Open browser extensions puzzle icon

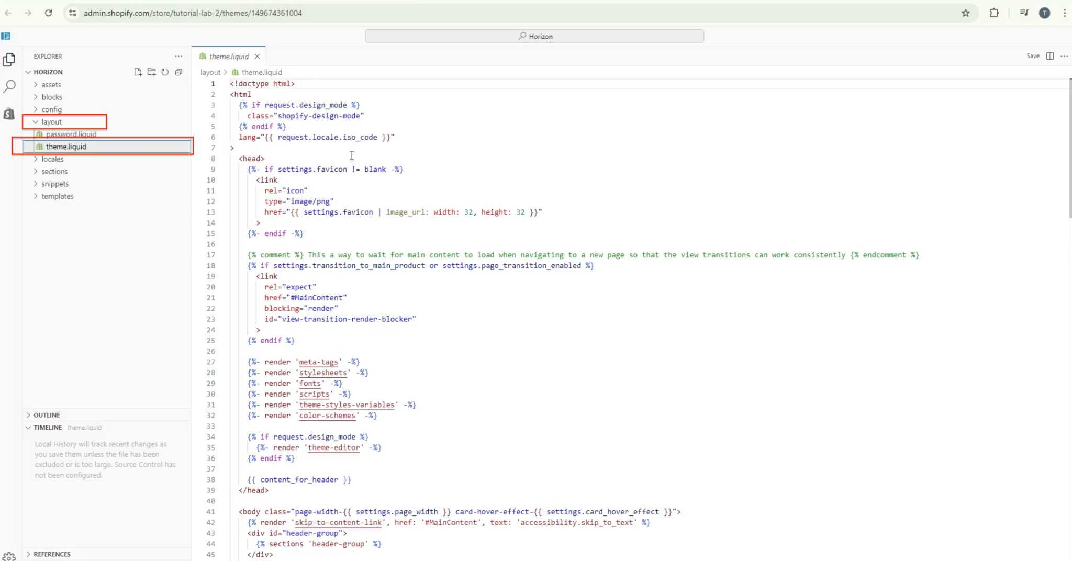click(994, 13)
